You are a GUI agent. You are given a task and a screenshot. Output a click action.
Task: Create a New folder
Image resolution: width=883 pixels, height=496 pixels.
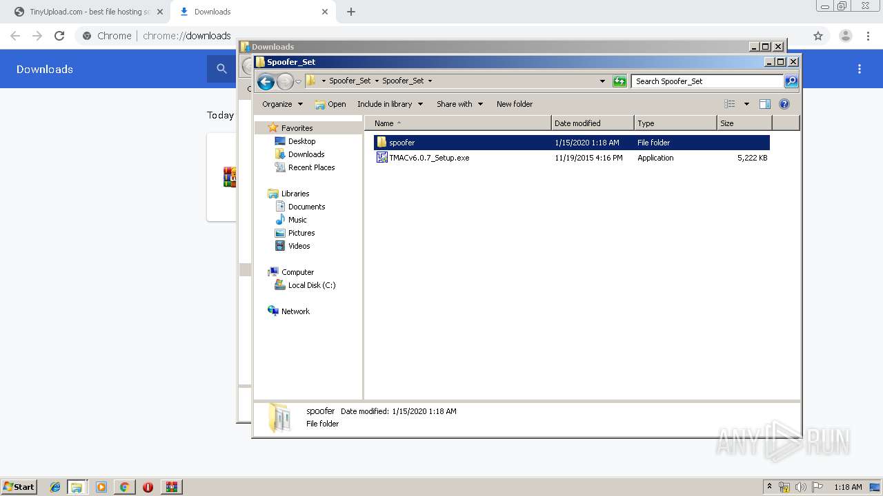point(515,104)
